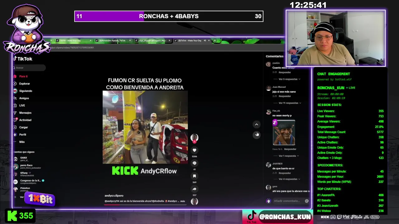The width and height of the screenshot is (399, 224).
Task: Click the browser address bar URL
Action: coord(72,48)
